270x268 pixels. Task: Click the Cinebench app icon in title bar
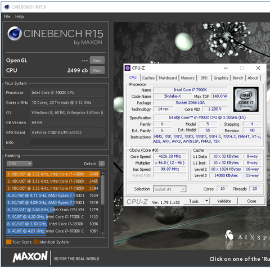point(7,7)
